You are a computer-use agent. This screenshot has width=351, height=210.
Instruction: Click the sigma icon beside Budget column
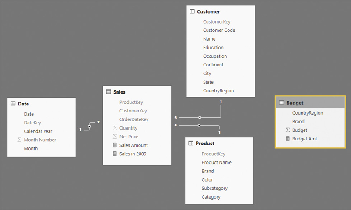click(288, 130)
